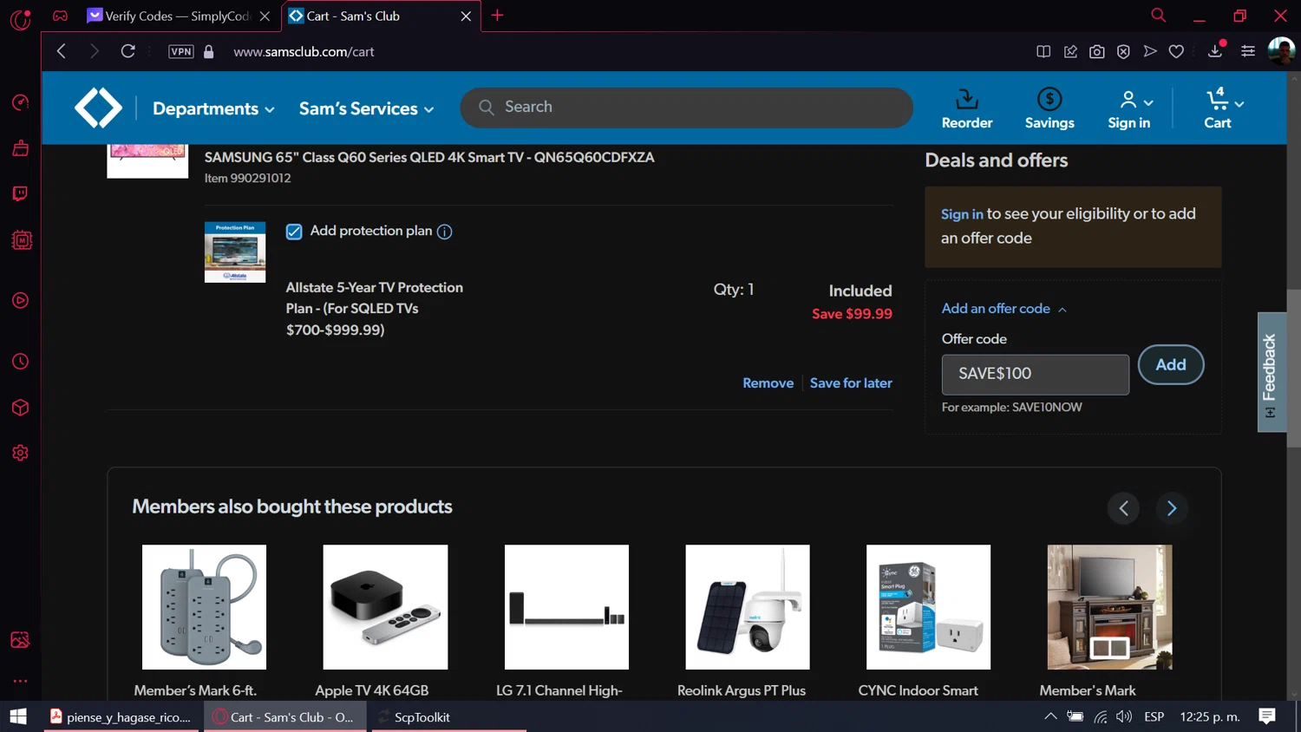1301x732 pixels.
Task: Click the ESP language indicator
Action: point(1154,716)
